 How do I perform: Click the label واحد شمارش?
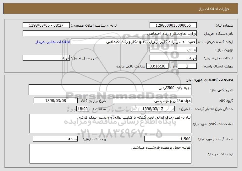pos(95,139)
